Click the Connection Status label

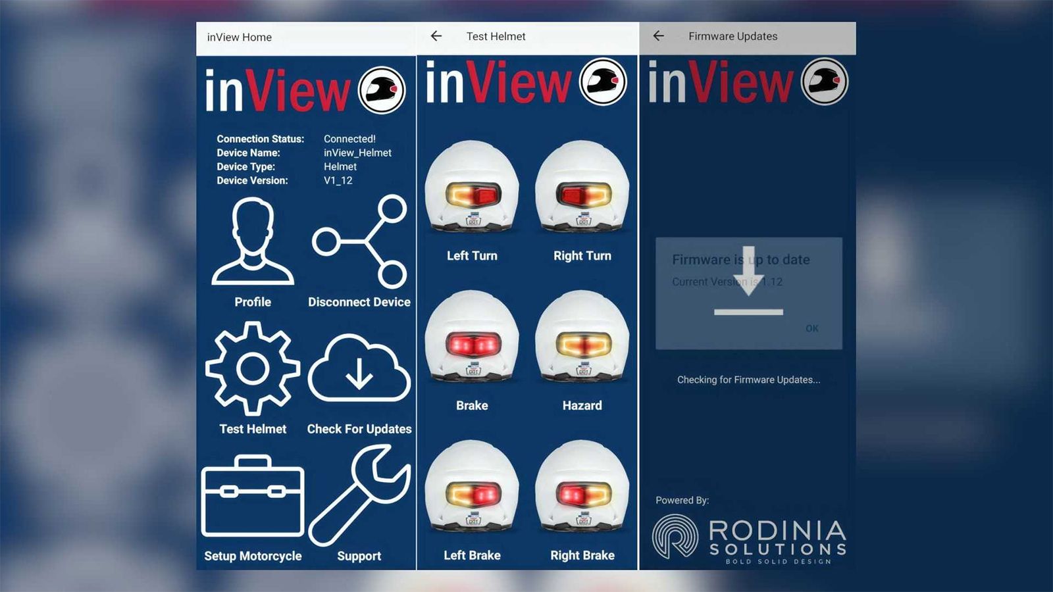point(261,139)
